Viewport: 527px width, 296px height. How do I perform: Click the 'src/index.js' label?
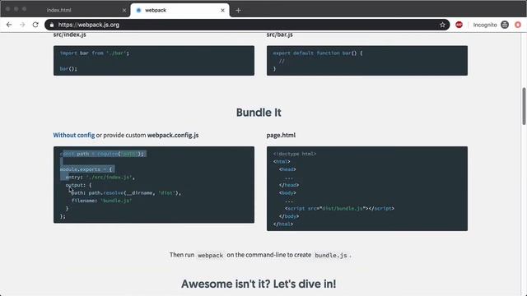point(69,35)
